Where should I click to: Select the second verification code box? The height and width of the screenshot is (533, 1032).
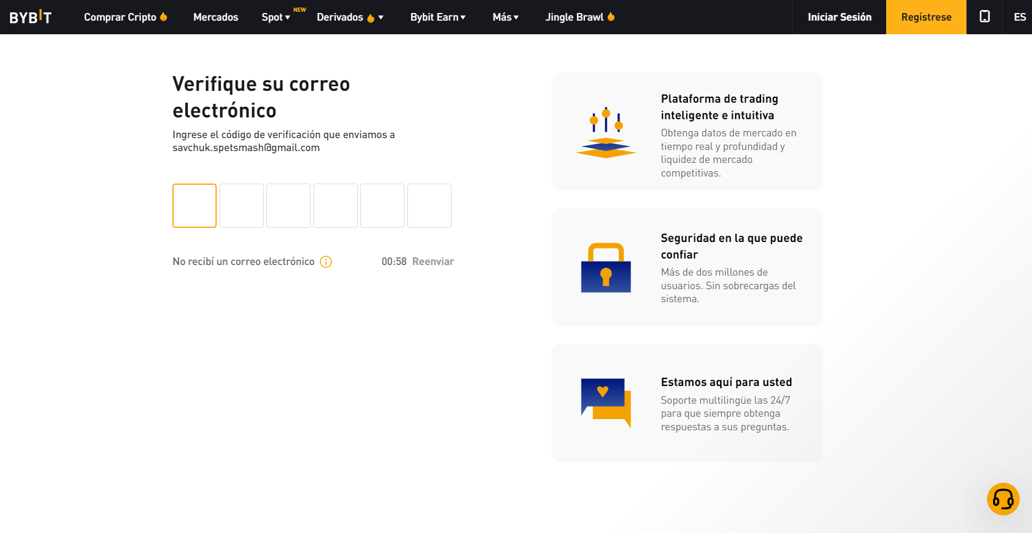pos(241,205)
